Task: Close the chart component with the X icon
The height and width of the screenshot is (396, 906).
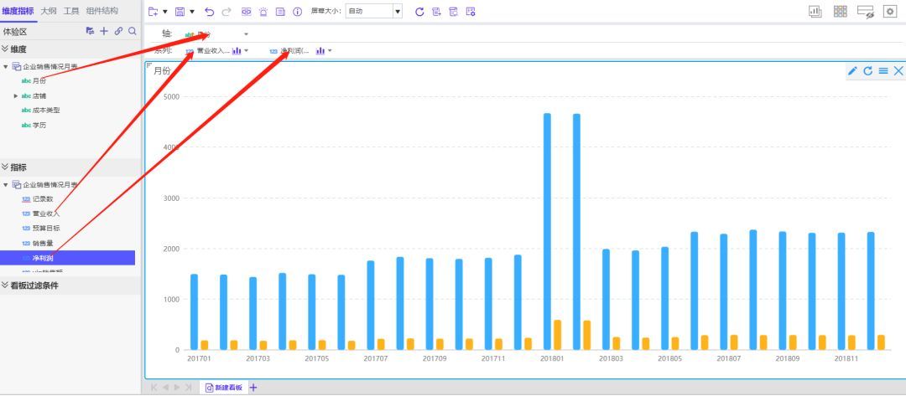Action: (898, 71)
